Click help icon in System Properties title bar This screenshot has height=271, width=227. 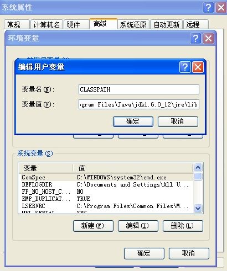coord(208,8)
